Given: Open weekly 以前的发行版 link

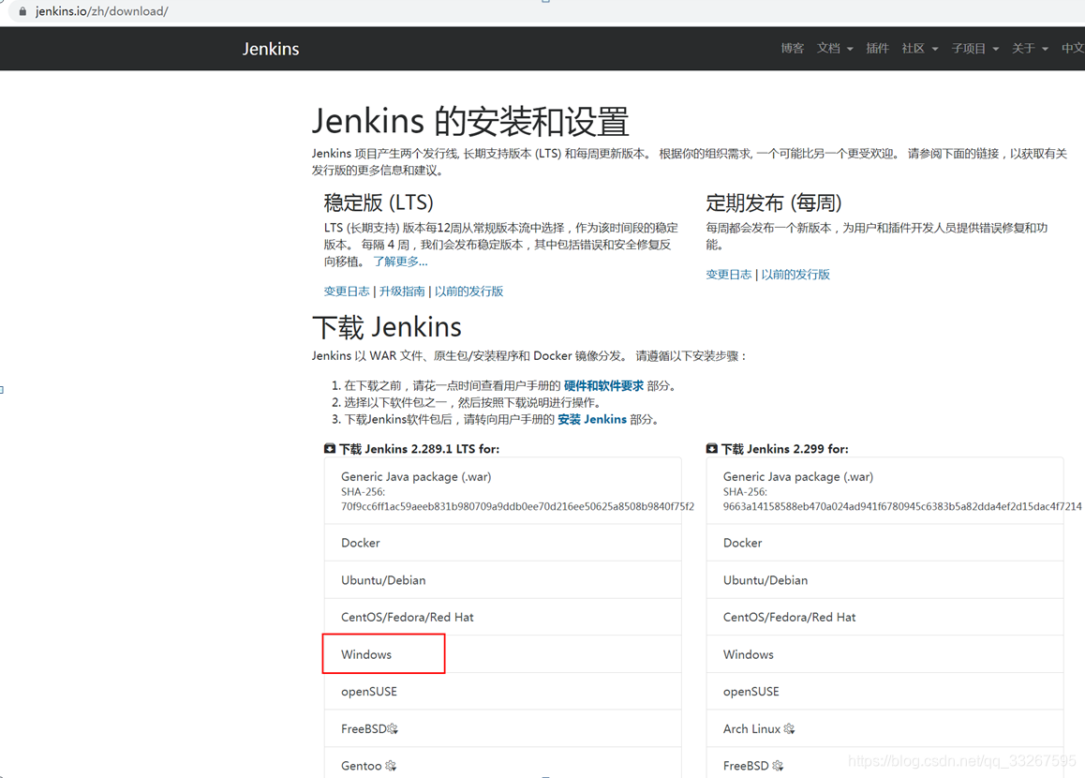Looking at the screenshot, I should [795, 275].
